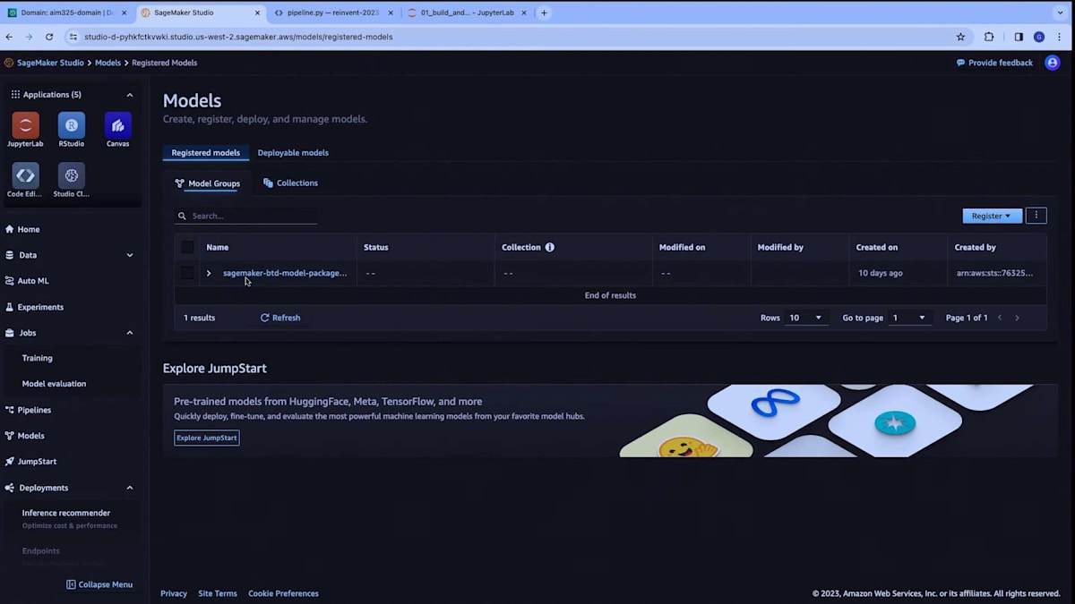Select the Collections tab
Screen dimensions: 1075x604
pos(290,183)
